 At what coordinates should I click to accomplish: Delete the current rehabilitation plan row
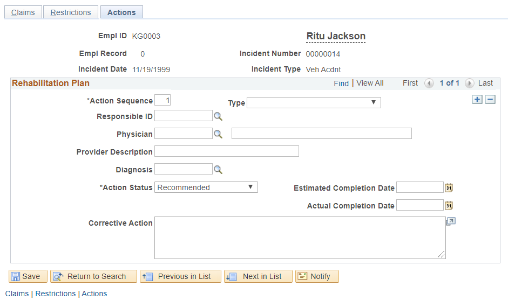pyautogui.click(x=490, y=100)
